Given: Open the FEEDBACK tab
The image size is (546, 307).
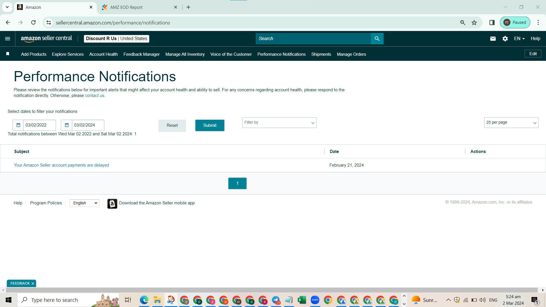Looking at the screenshot, I should (20, 283).
